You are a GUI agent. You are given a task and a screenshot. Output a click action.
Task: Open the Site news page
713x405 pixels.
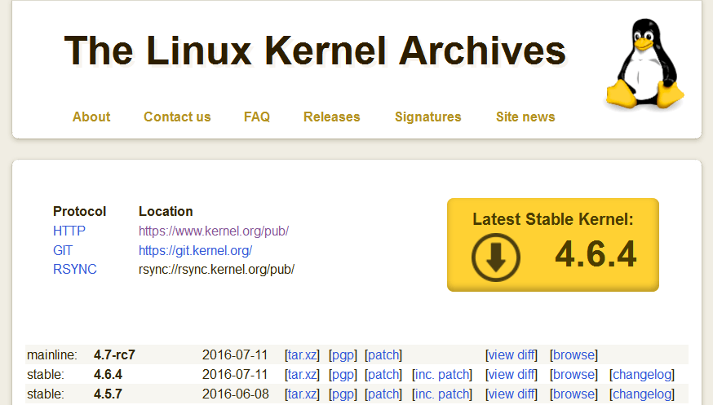point(525,117)
